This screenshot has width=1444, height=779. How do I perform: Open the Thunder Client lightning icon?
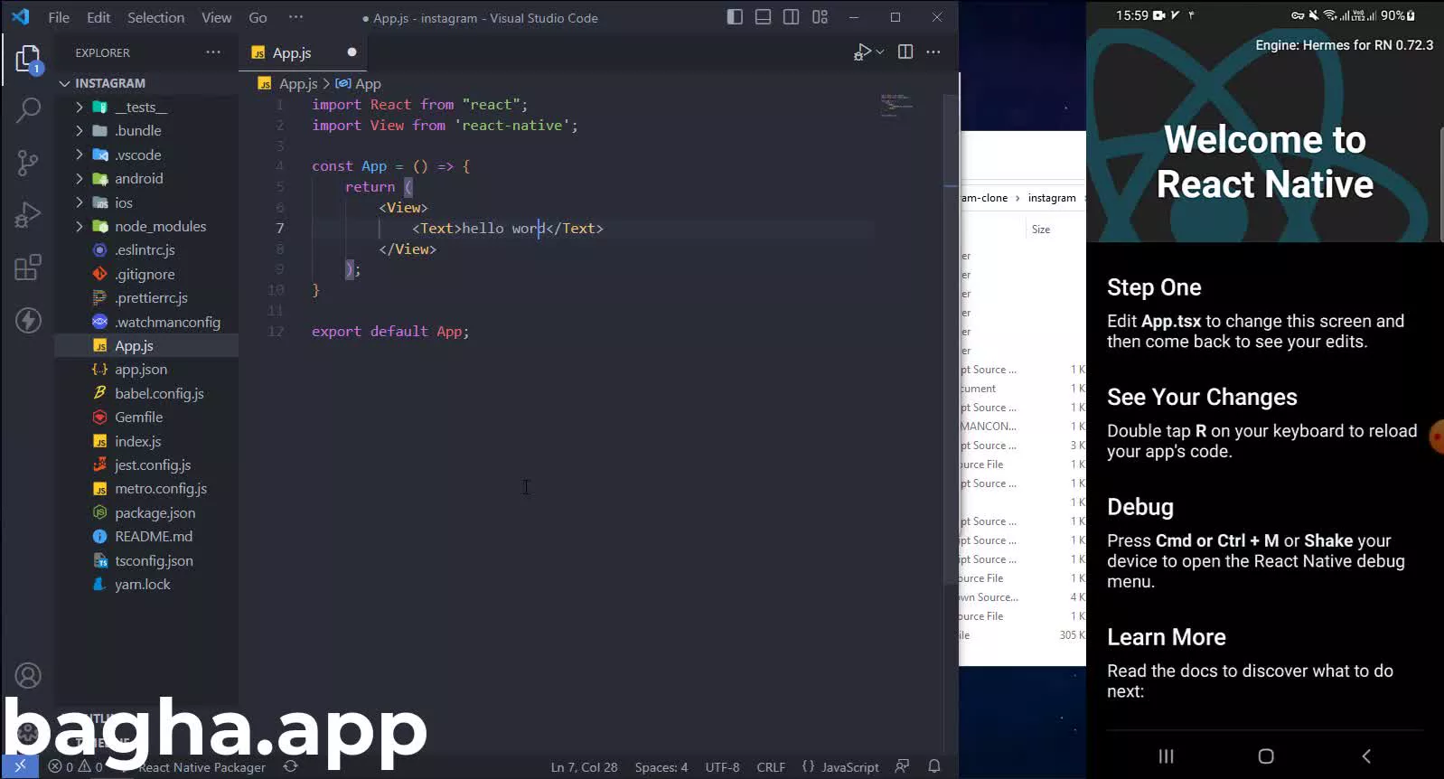pyautogui.click(x=28, y=320)
